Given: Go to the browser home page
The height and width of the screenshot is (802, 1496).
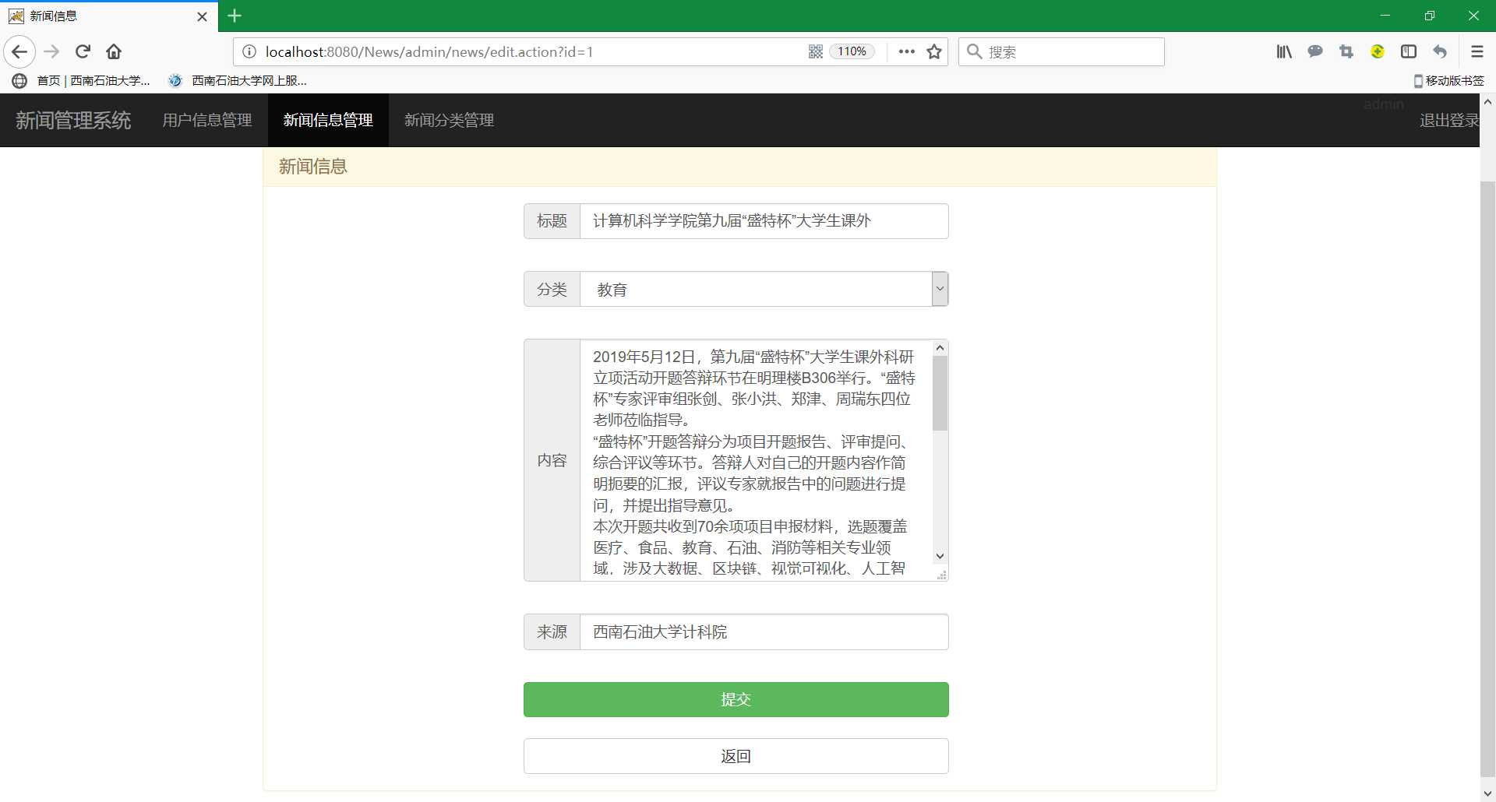Looking at the screenshot, I should point(114,52).
